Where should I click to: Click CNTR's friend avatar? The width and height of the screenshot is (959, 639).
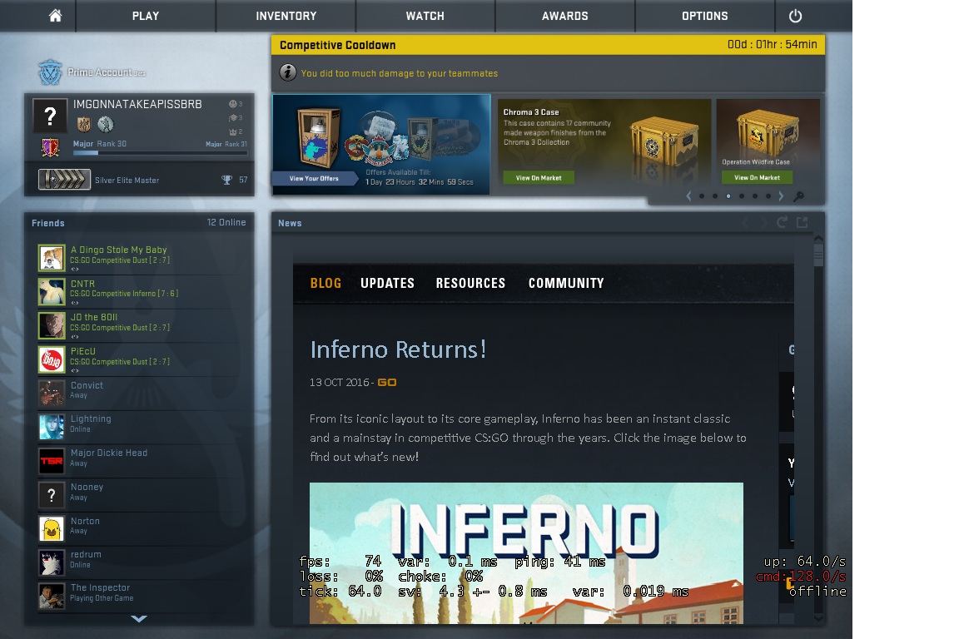click(52, 292)
